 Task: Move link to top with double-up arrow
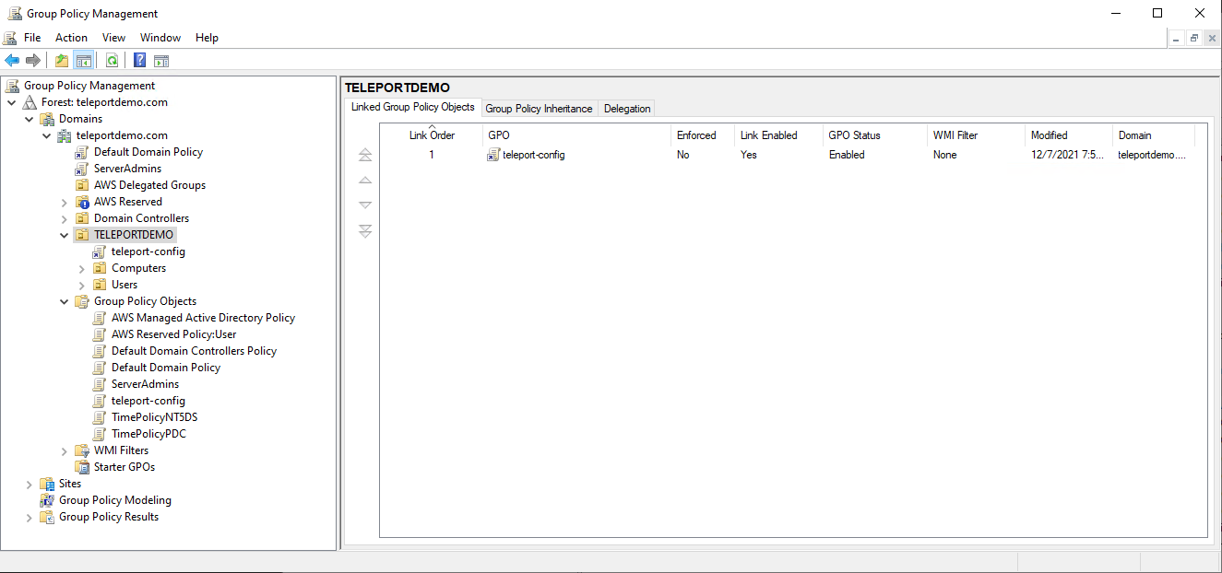coord(365,155)
